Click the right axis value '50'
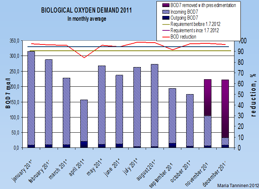Screen dimensions: 259x189 tap(240, 94)
